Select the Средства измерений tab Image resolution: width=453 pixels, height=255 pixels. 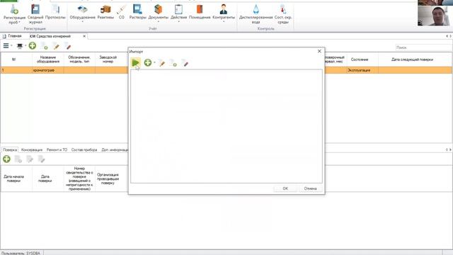click(50, 36)
